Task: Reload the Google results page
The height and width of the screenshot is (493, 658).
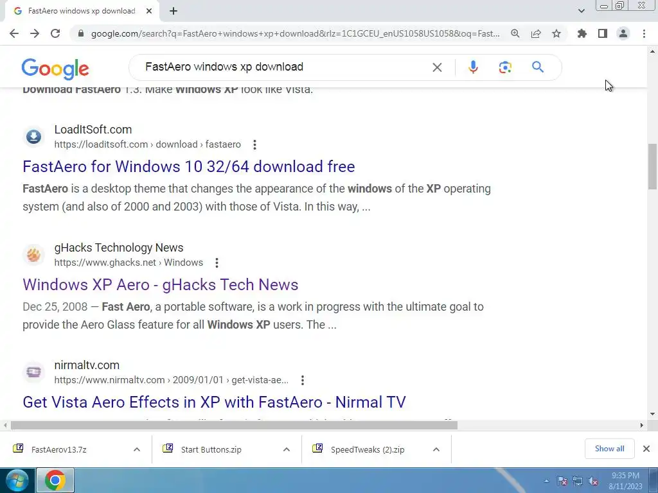Action: tap(55, 33)
